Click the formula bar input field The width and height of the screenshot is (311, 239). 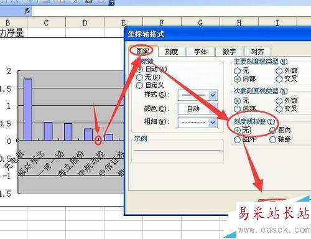coord(171,11)
